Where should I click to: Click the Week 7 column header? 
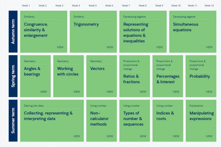click(126, 6)
